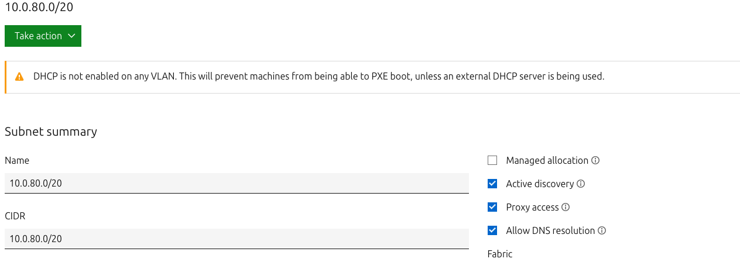Click the Name field label
The height and width of the screenshot is (262, 740).
click(17, 160)
